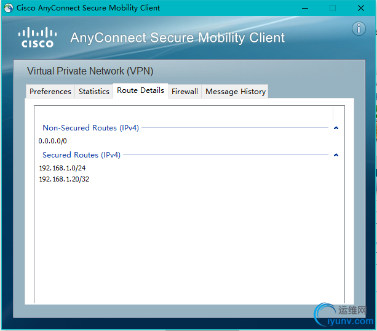
Task: Select the 192.168.1.20/32 secured route
Action: tap(64, 179)
